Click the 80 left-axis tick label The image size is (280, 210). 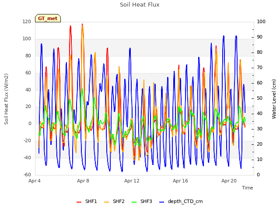click(x=28, y=56)
